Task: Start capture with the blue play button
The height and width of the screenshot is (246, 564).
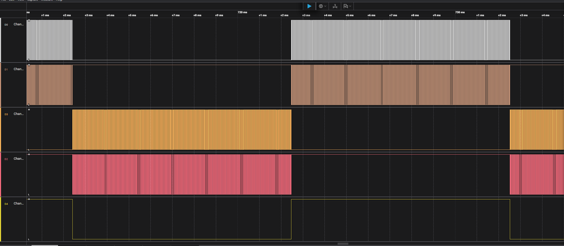Action: [309, 6]
